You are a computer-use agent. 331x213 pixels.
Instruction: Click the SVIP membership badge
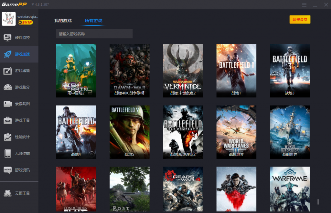click(x=25, y=22)
